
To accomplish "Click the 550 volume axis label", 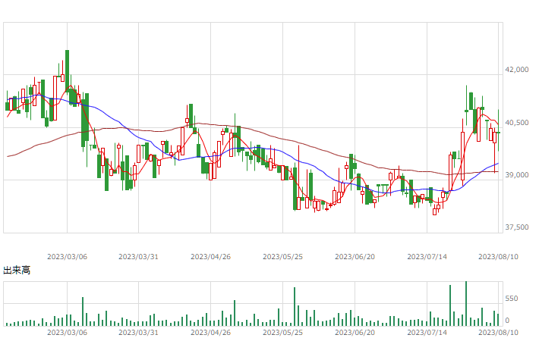I will pos(511,299).
